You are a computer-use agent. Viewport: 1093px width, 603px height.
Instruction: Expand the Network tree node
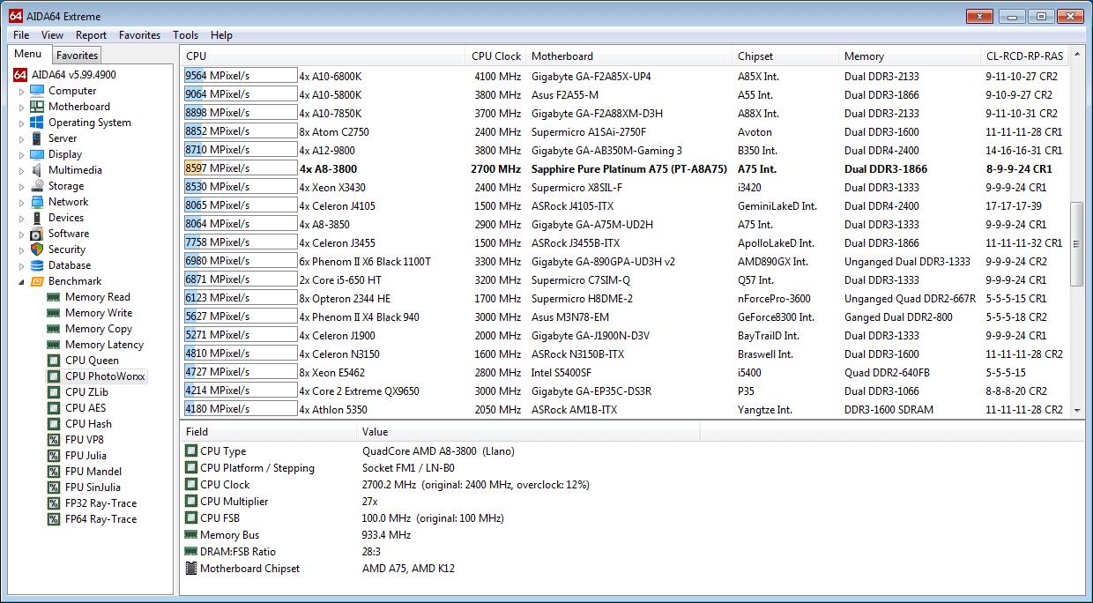(x=22, y=202)
